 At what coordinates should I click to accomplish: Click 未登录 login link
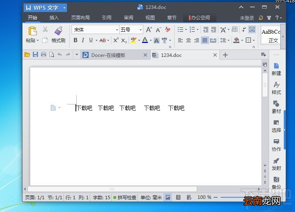coord(247,18)
